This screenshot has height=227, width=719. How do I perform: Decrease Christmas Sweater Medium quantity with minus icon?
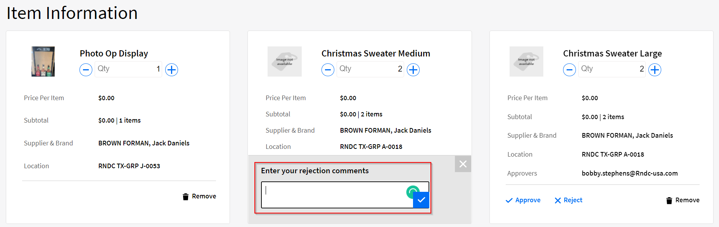pyautogui.click(x=327, y=70)
